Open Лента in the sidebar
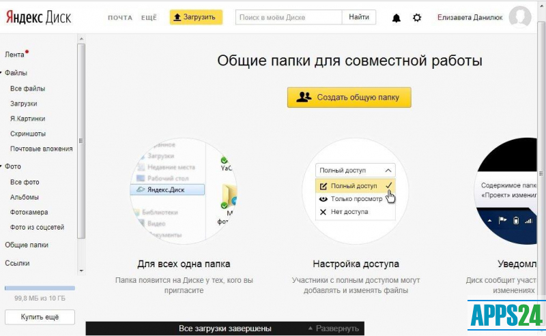546x336 pixels. (x=14, y=55)
